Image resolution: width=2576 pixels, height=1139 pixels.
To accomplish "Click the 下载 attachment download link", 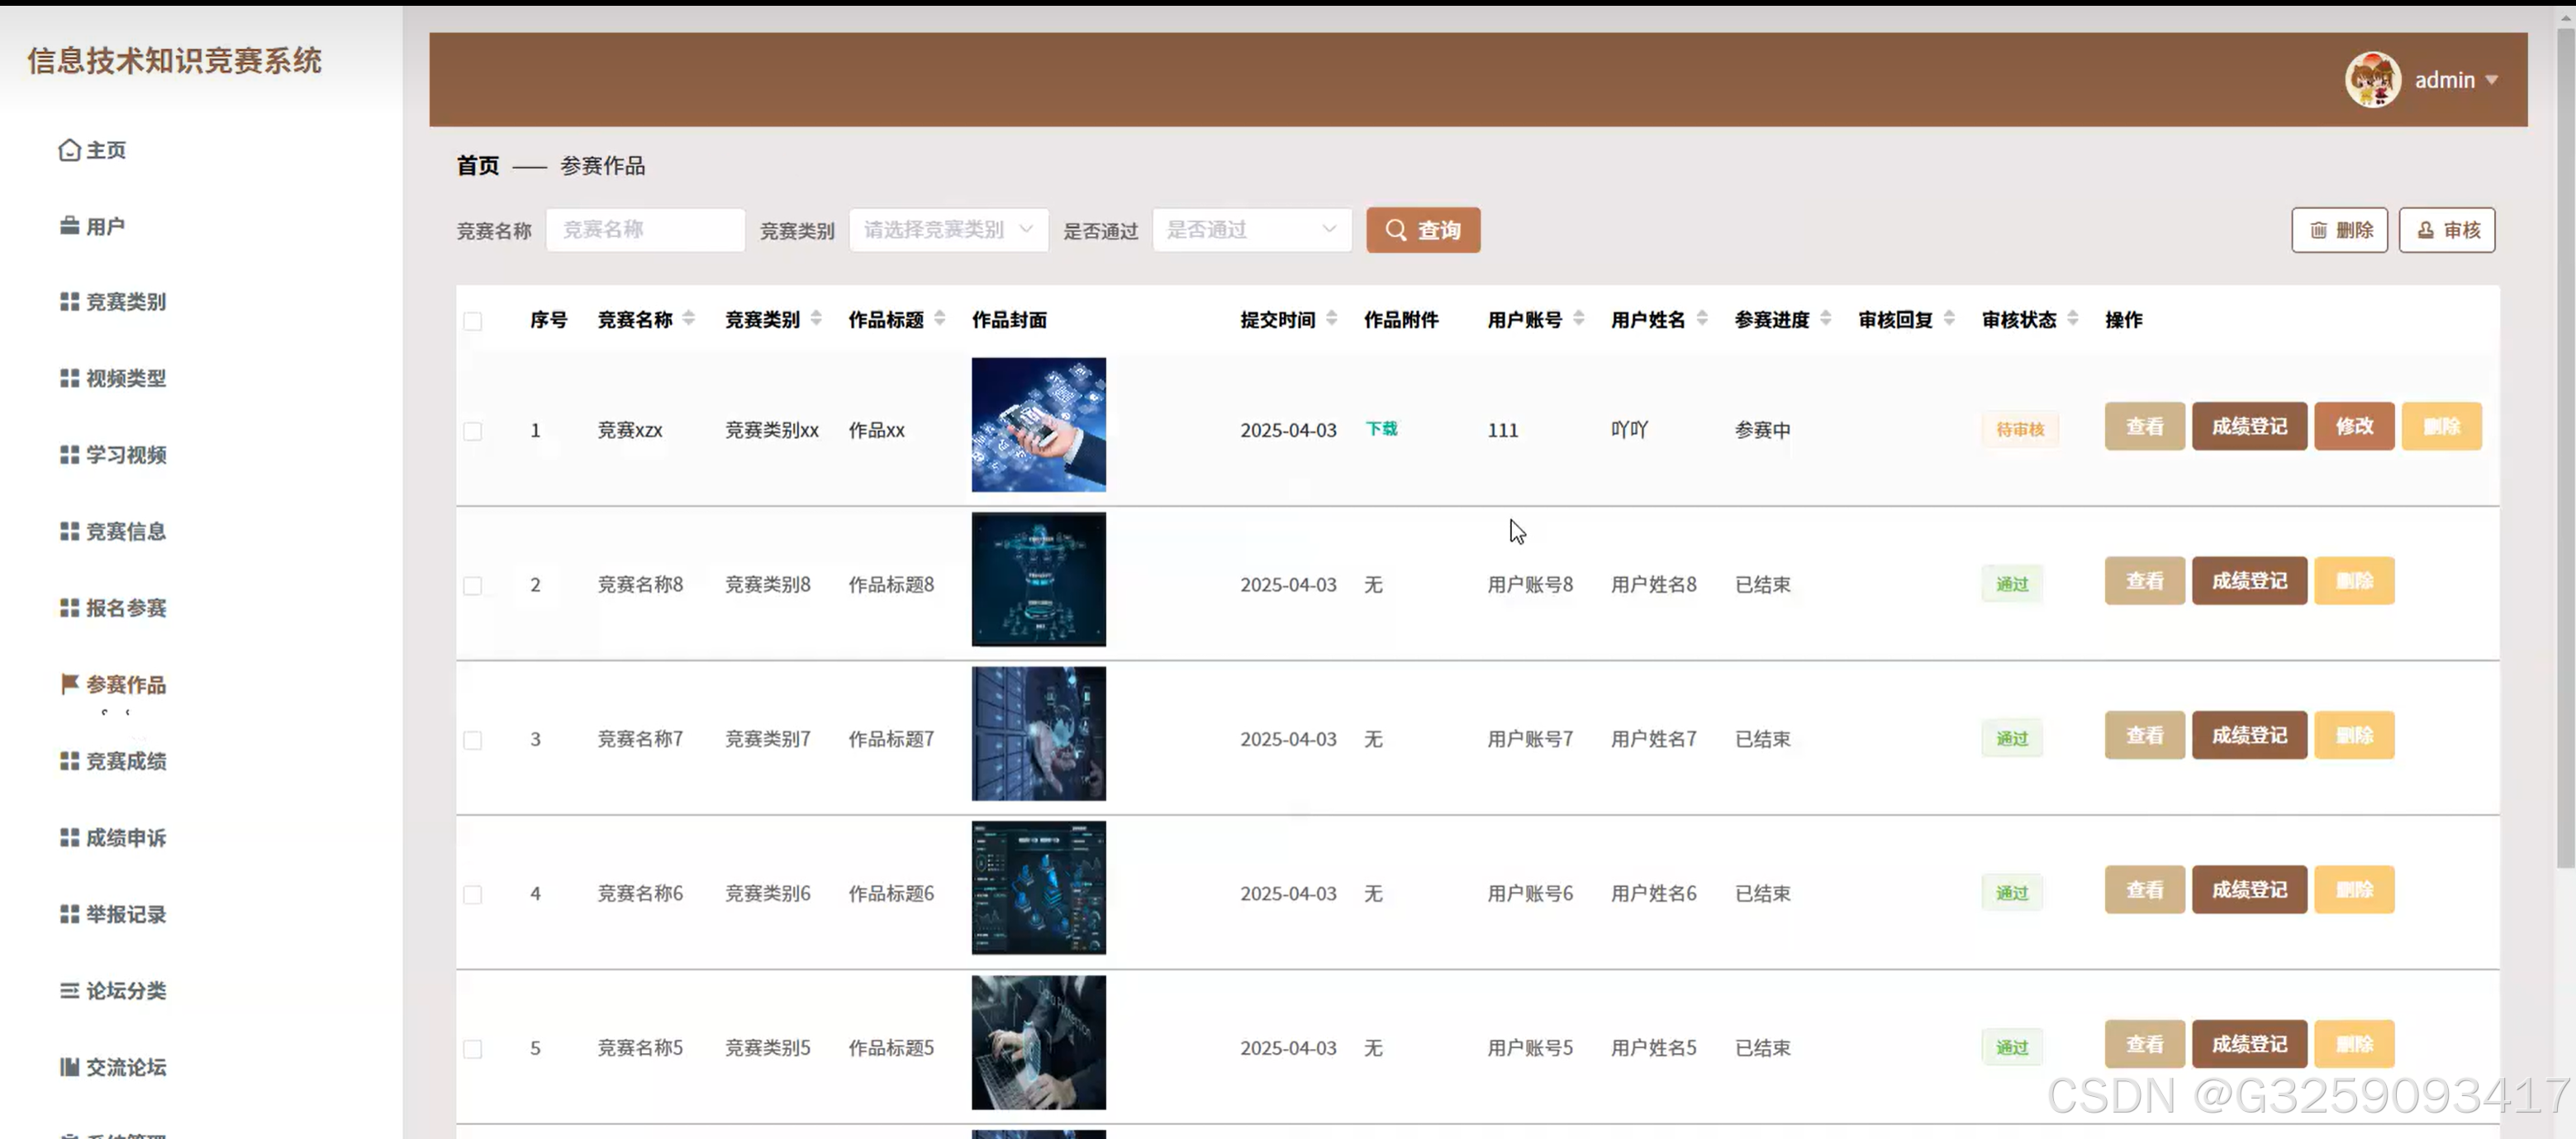I will pyautogui.click(x=1382, y=428).
